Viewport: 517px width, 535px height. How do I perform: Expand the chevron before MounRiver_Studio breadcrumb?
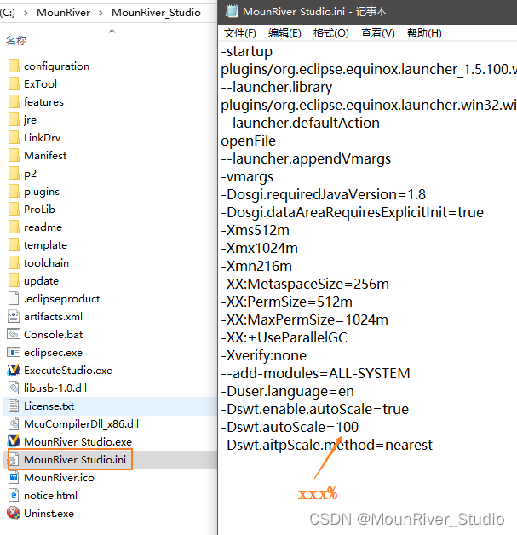tap(101, 14)
